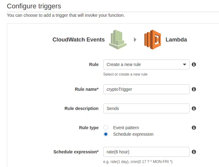Image resolution: width=219 pixels, height=167 pixels.
Task: Click the Rule name field containing cryptoTrigger
Action: click(x=146, y=89)
